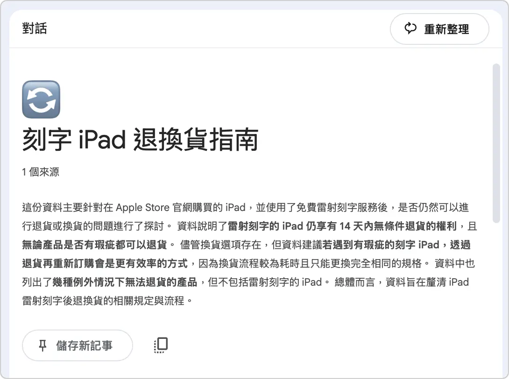Image resolution: width=509 pixels, height=379 pixels.
Task: Save the summary with 儲存新記事 button
Action: [77, 345]
